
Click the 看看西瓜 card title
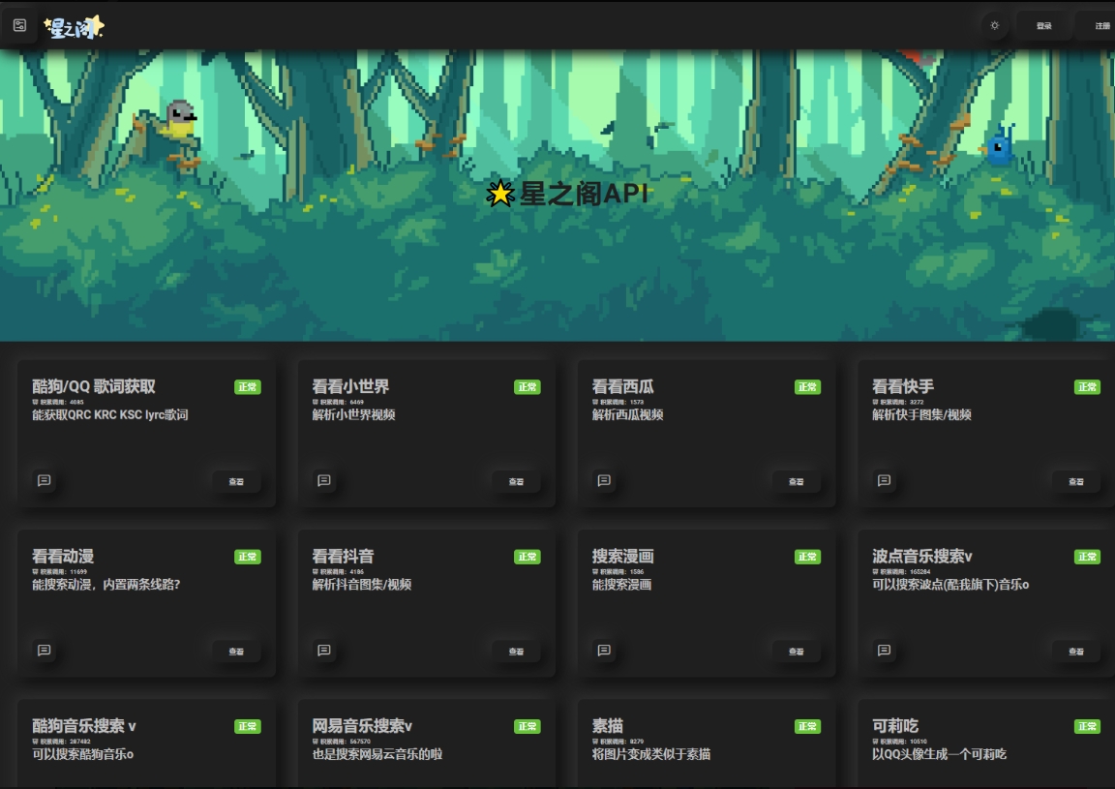click(623, 386)
